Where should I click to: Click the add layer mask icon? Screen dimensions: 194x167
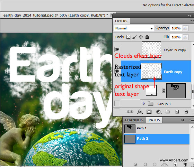(149, 112)
